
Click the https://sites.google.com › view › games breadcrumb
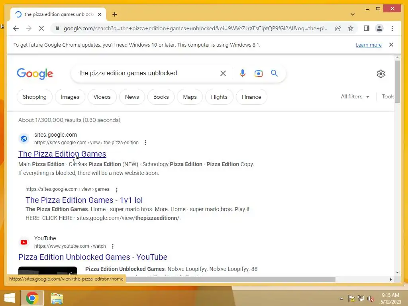(x=67, y=189)
